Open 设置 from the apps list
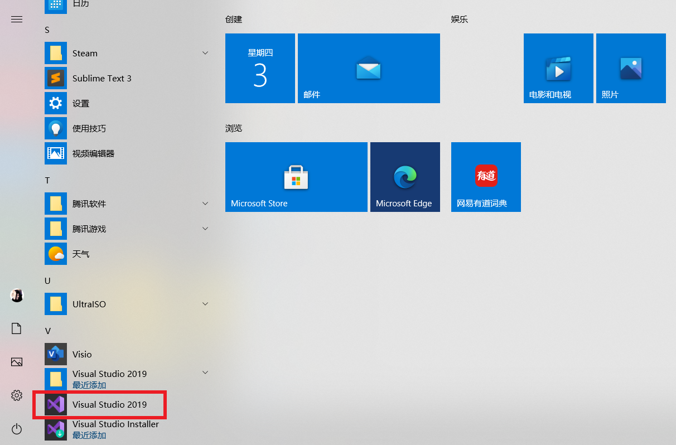676x445 pixels. pyautogui.click(x=81, y=103)
